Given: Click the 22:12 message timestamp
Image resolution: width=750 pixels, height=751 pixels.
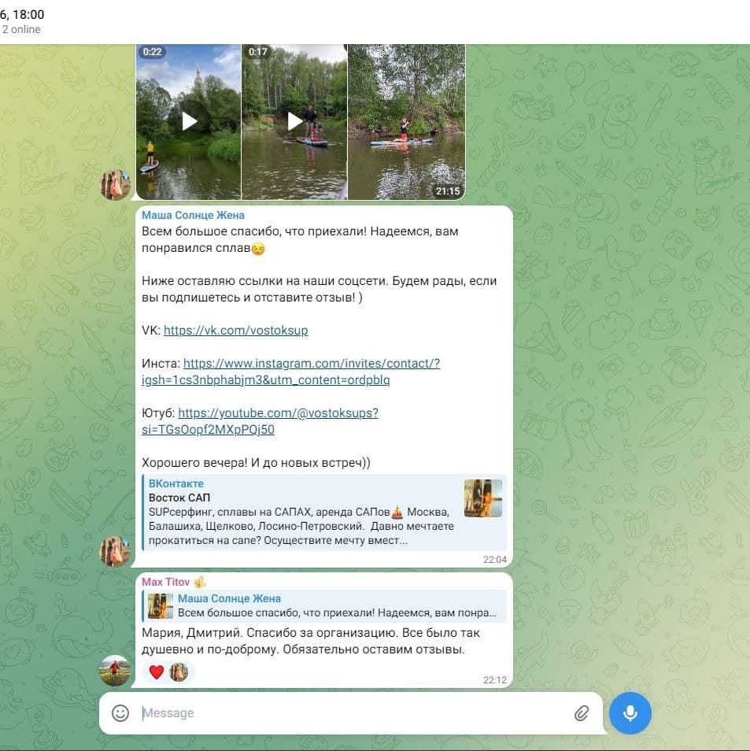Looking at the screenshot, I should pyautogui.click(x=495, y=680).
